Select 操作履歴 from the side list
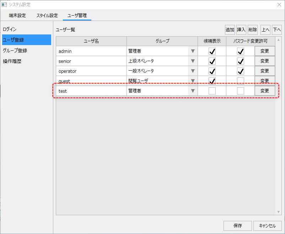This screenshot has width=285, height=234. pyautogui.click(x=12, y=61)
